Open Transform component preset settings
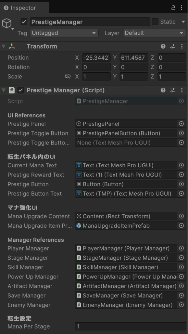 [x=172, y=46]
